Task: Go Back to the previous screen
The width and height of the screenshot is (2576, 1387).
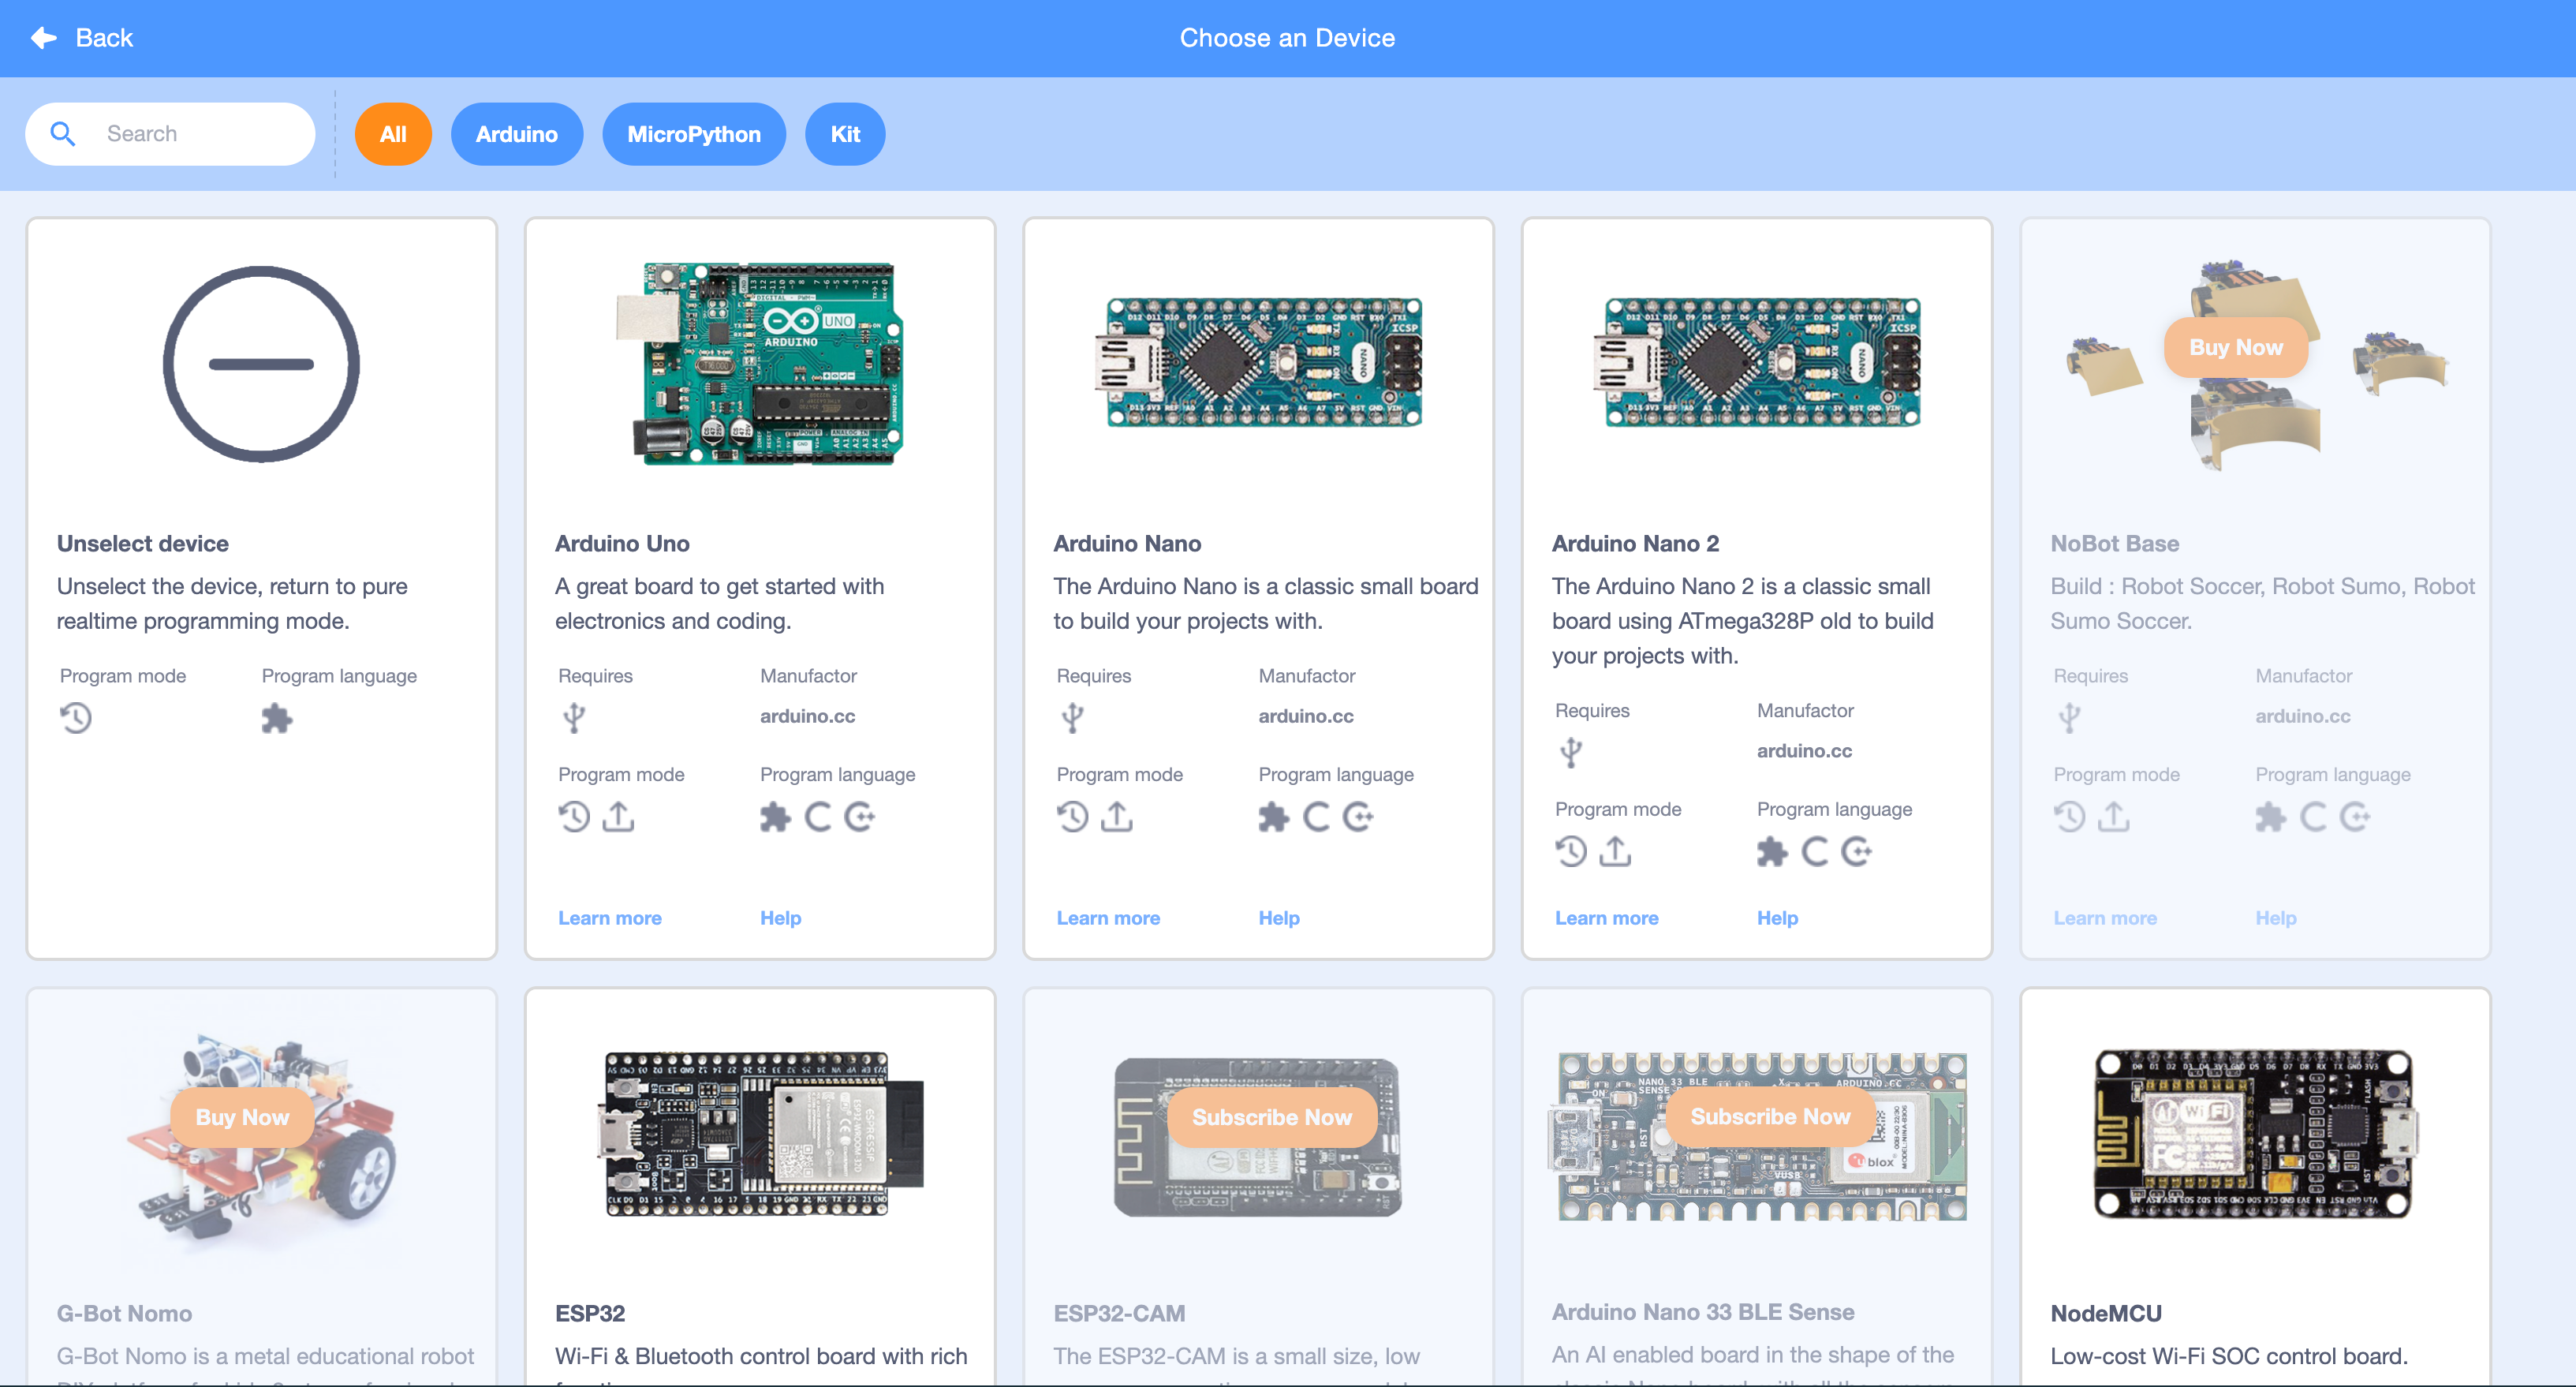Action: coord(82,38)
